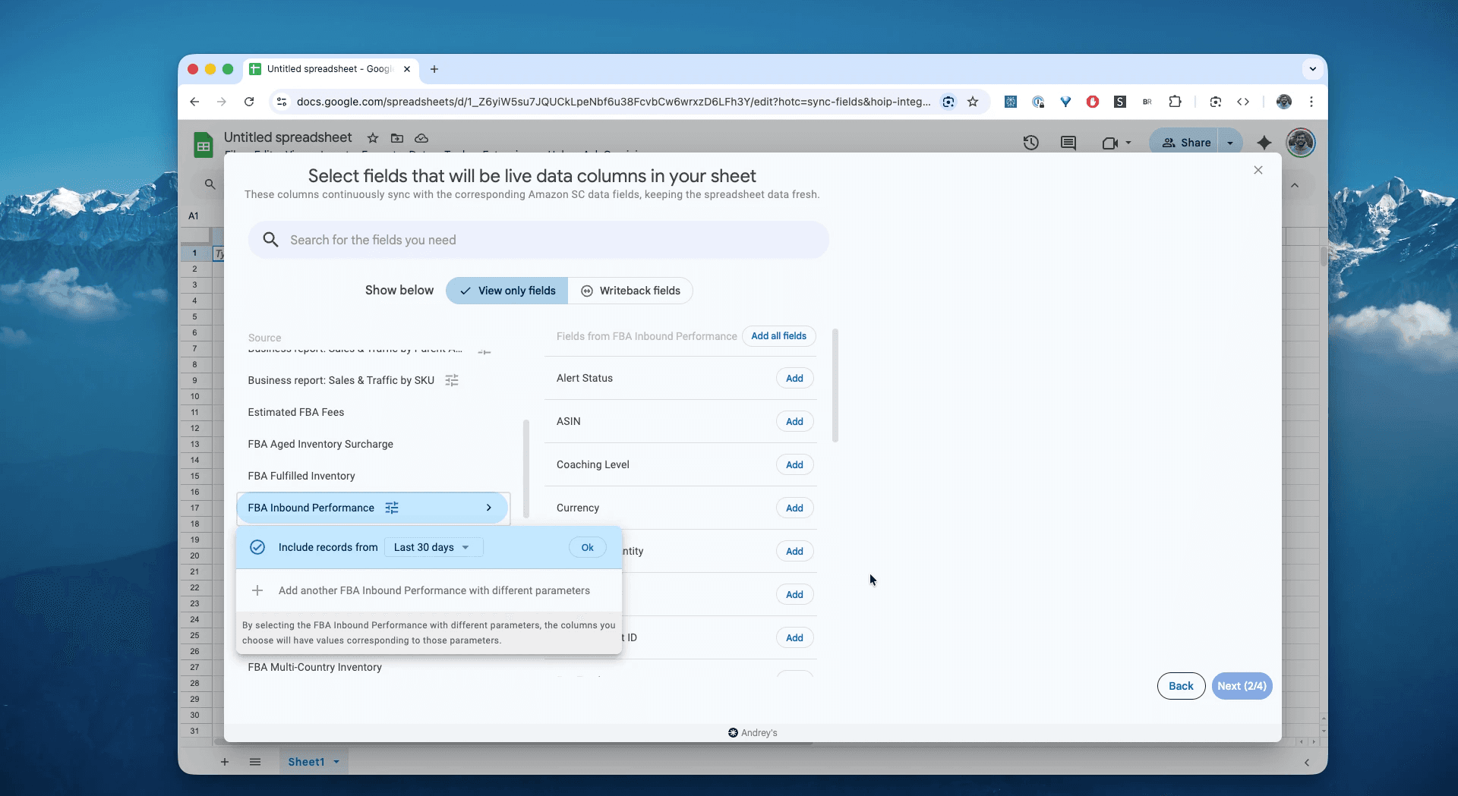The image size is (1458, 796).
Task: Add the Coaching Level field
Action: pyautogui.click(x=794, y=464)
